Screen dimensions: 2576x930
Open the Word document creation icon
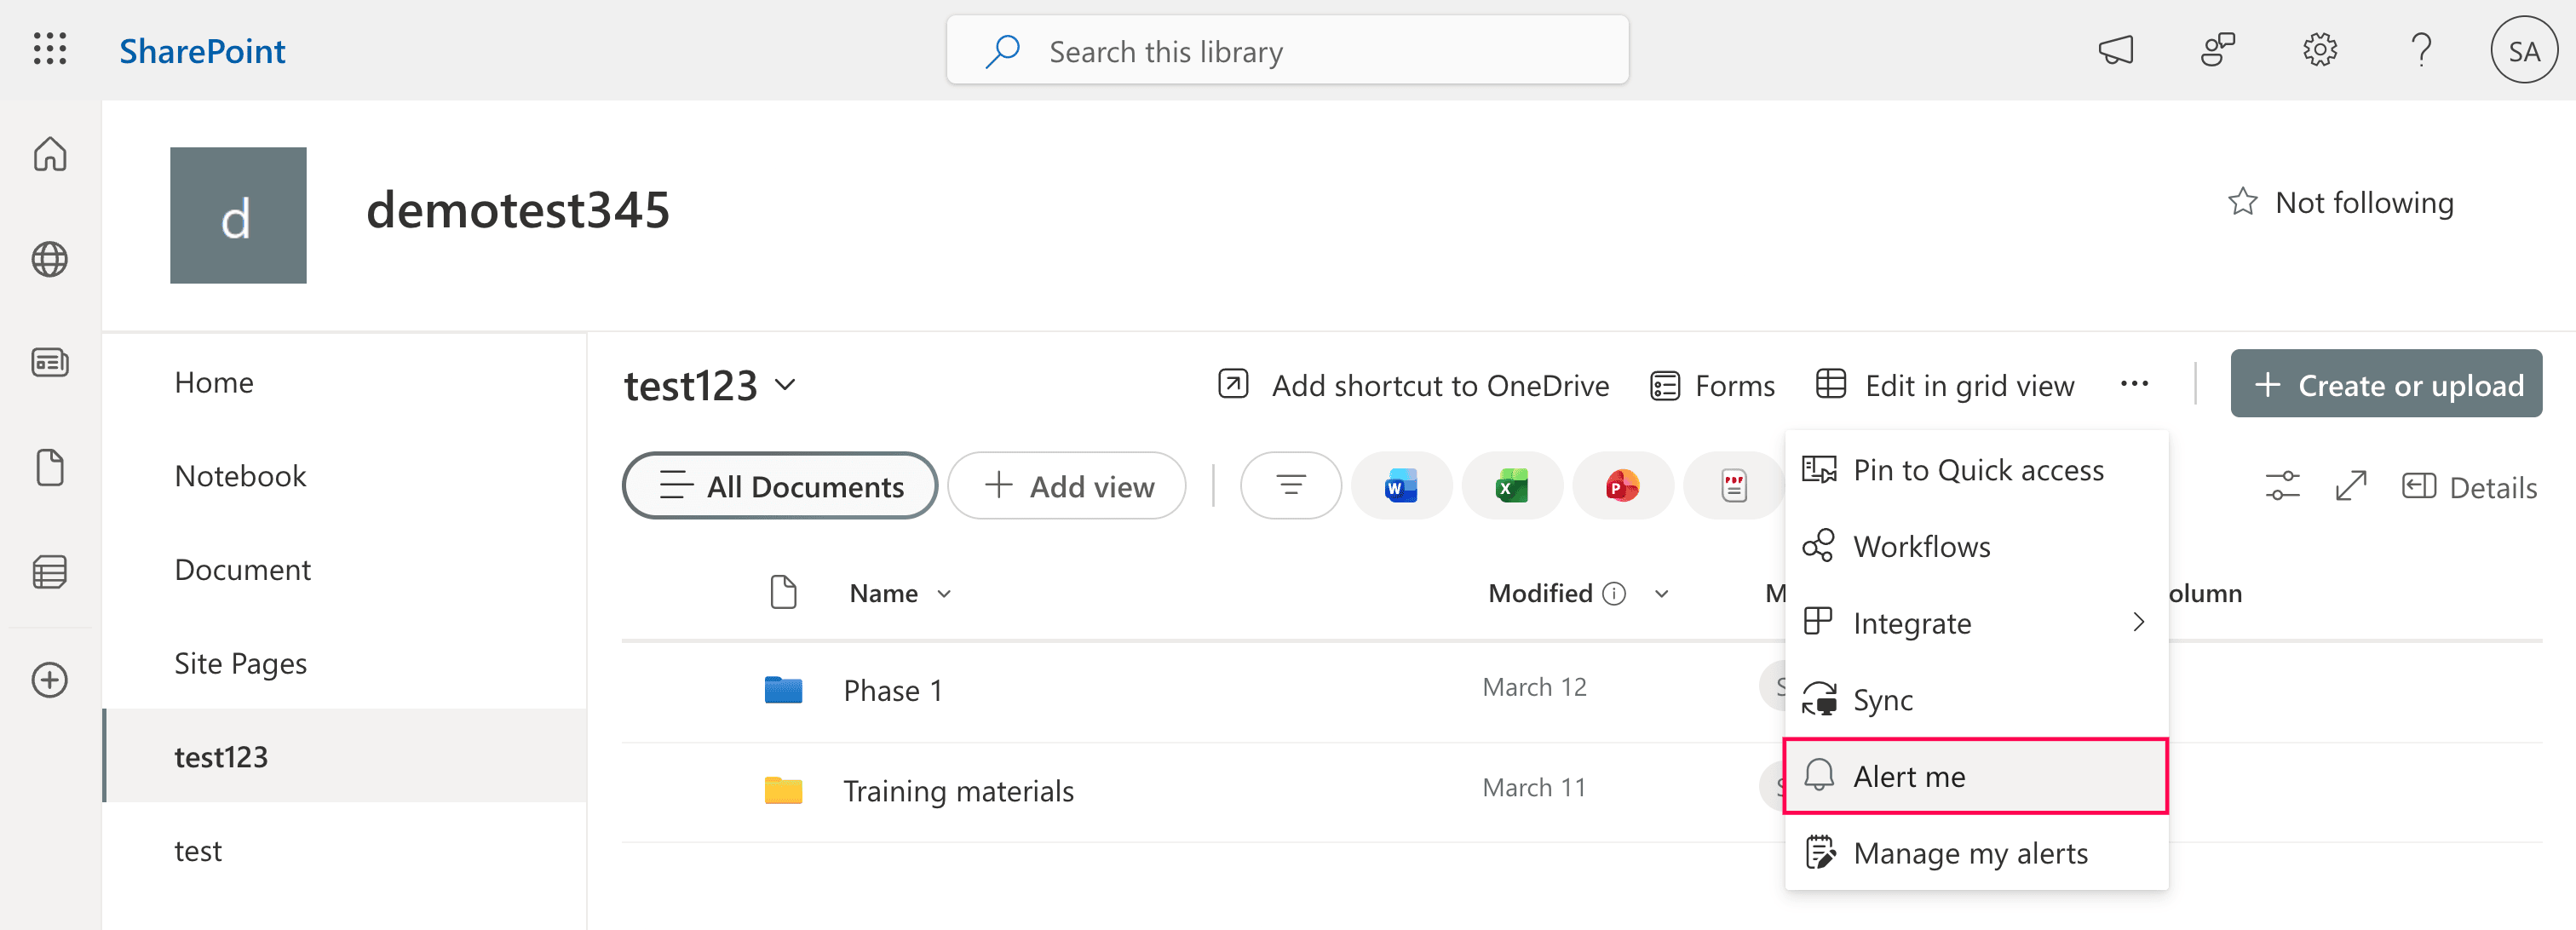click(x=1401, y=485)
